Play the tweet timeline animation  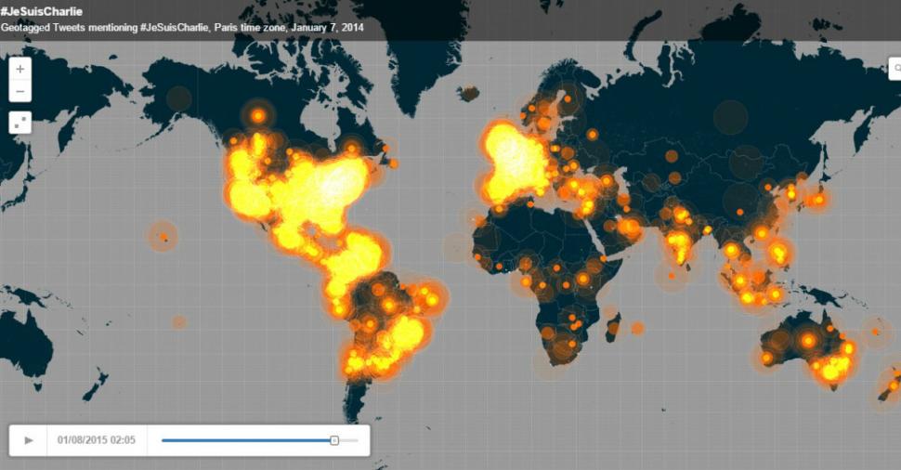pyautogui.click(x=28, y=440)
